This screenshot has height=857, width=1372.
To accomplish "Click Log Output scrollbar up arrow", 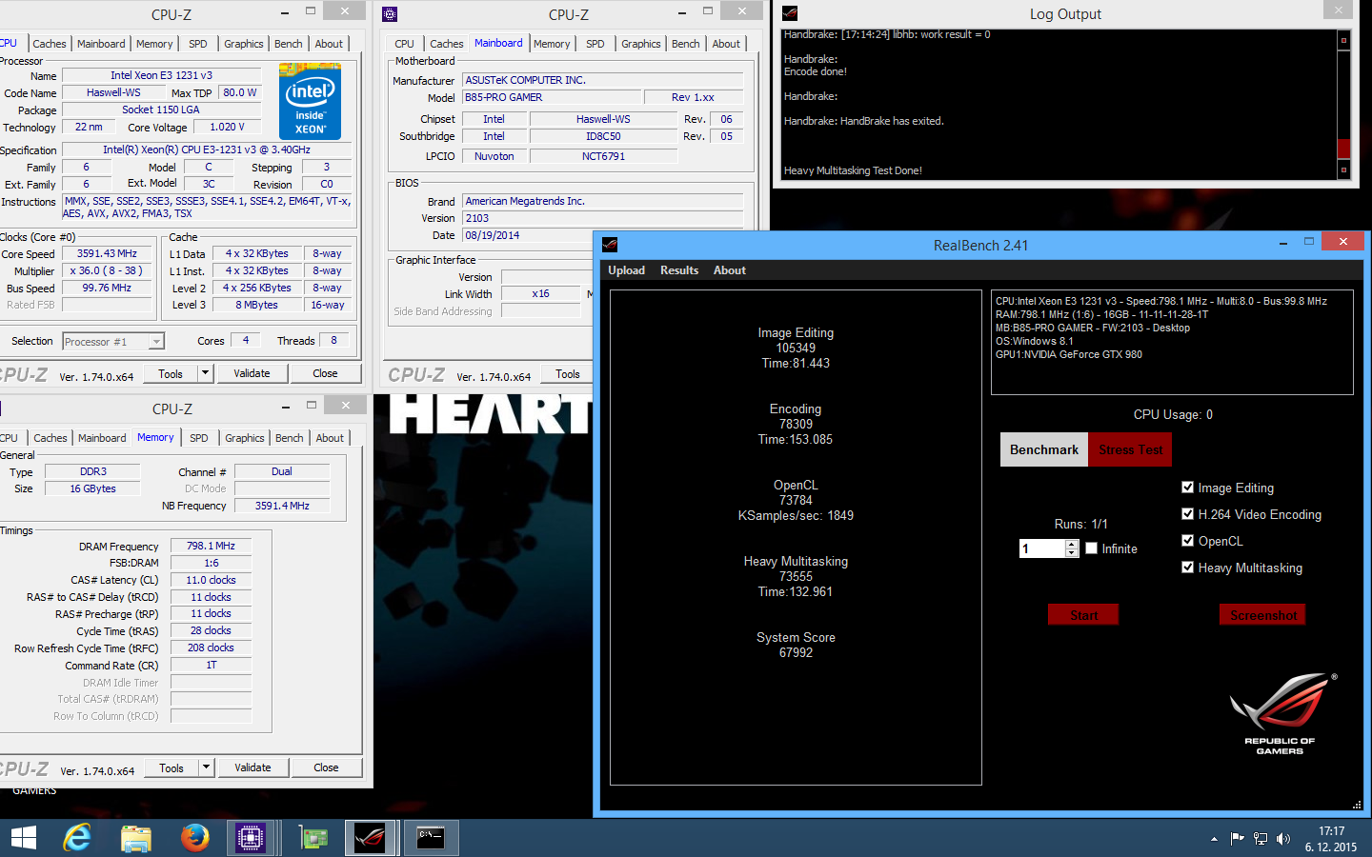I will coord(1343,40).
